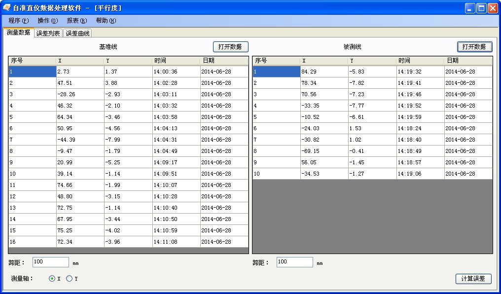Click the left 跨距 input field
This screenshot has width=501, height=294.
[50, 262]
